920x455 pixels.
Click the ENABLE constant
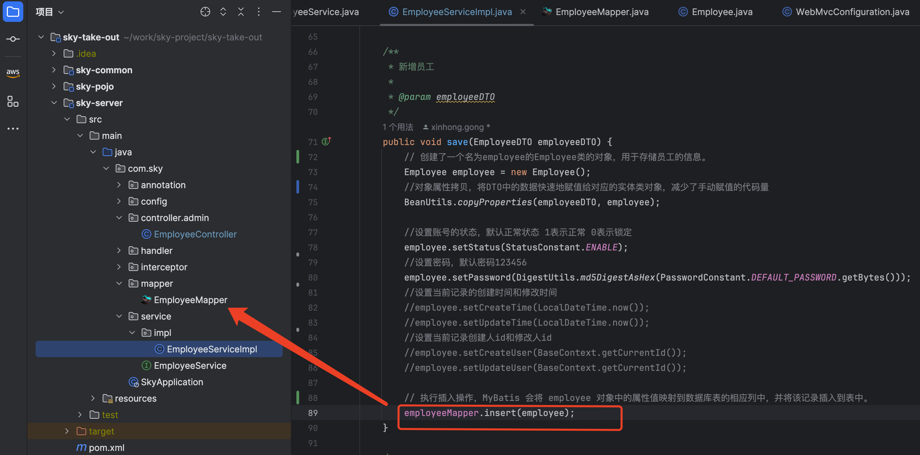601,247
